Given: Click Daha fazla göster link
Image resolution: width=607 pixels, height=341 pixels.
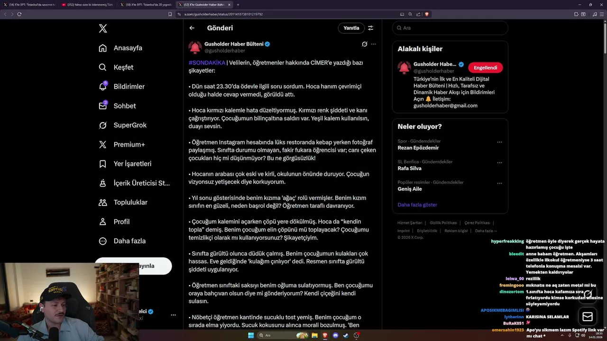Looking at the screenshot, I should (x=417, y=205).
